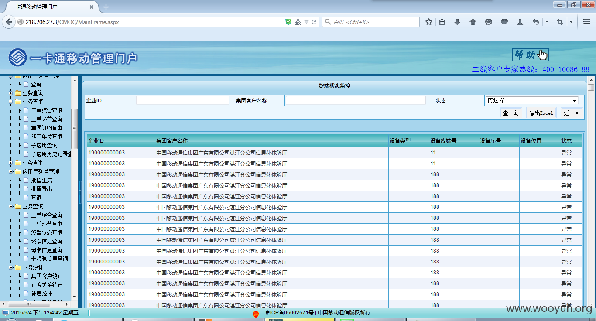This screenshot has height=321, width=596.
Task: Open 子应用历史记录 item in the tree
Action: click(x=51, y=154)
